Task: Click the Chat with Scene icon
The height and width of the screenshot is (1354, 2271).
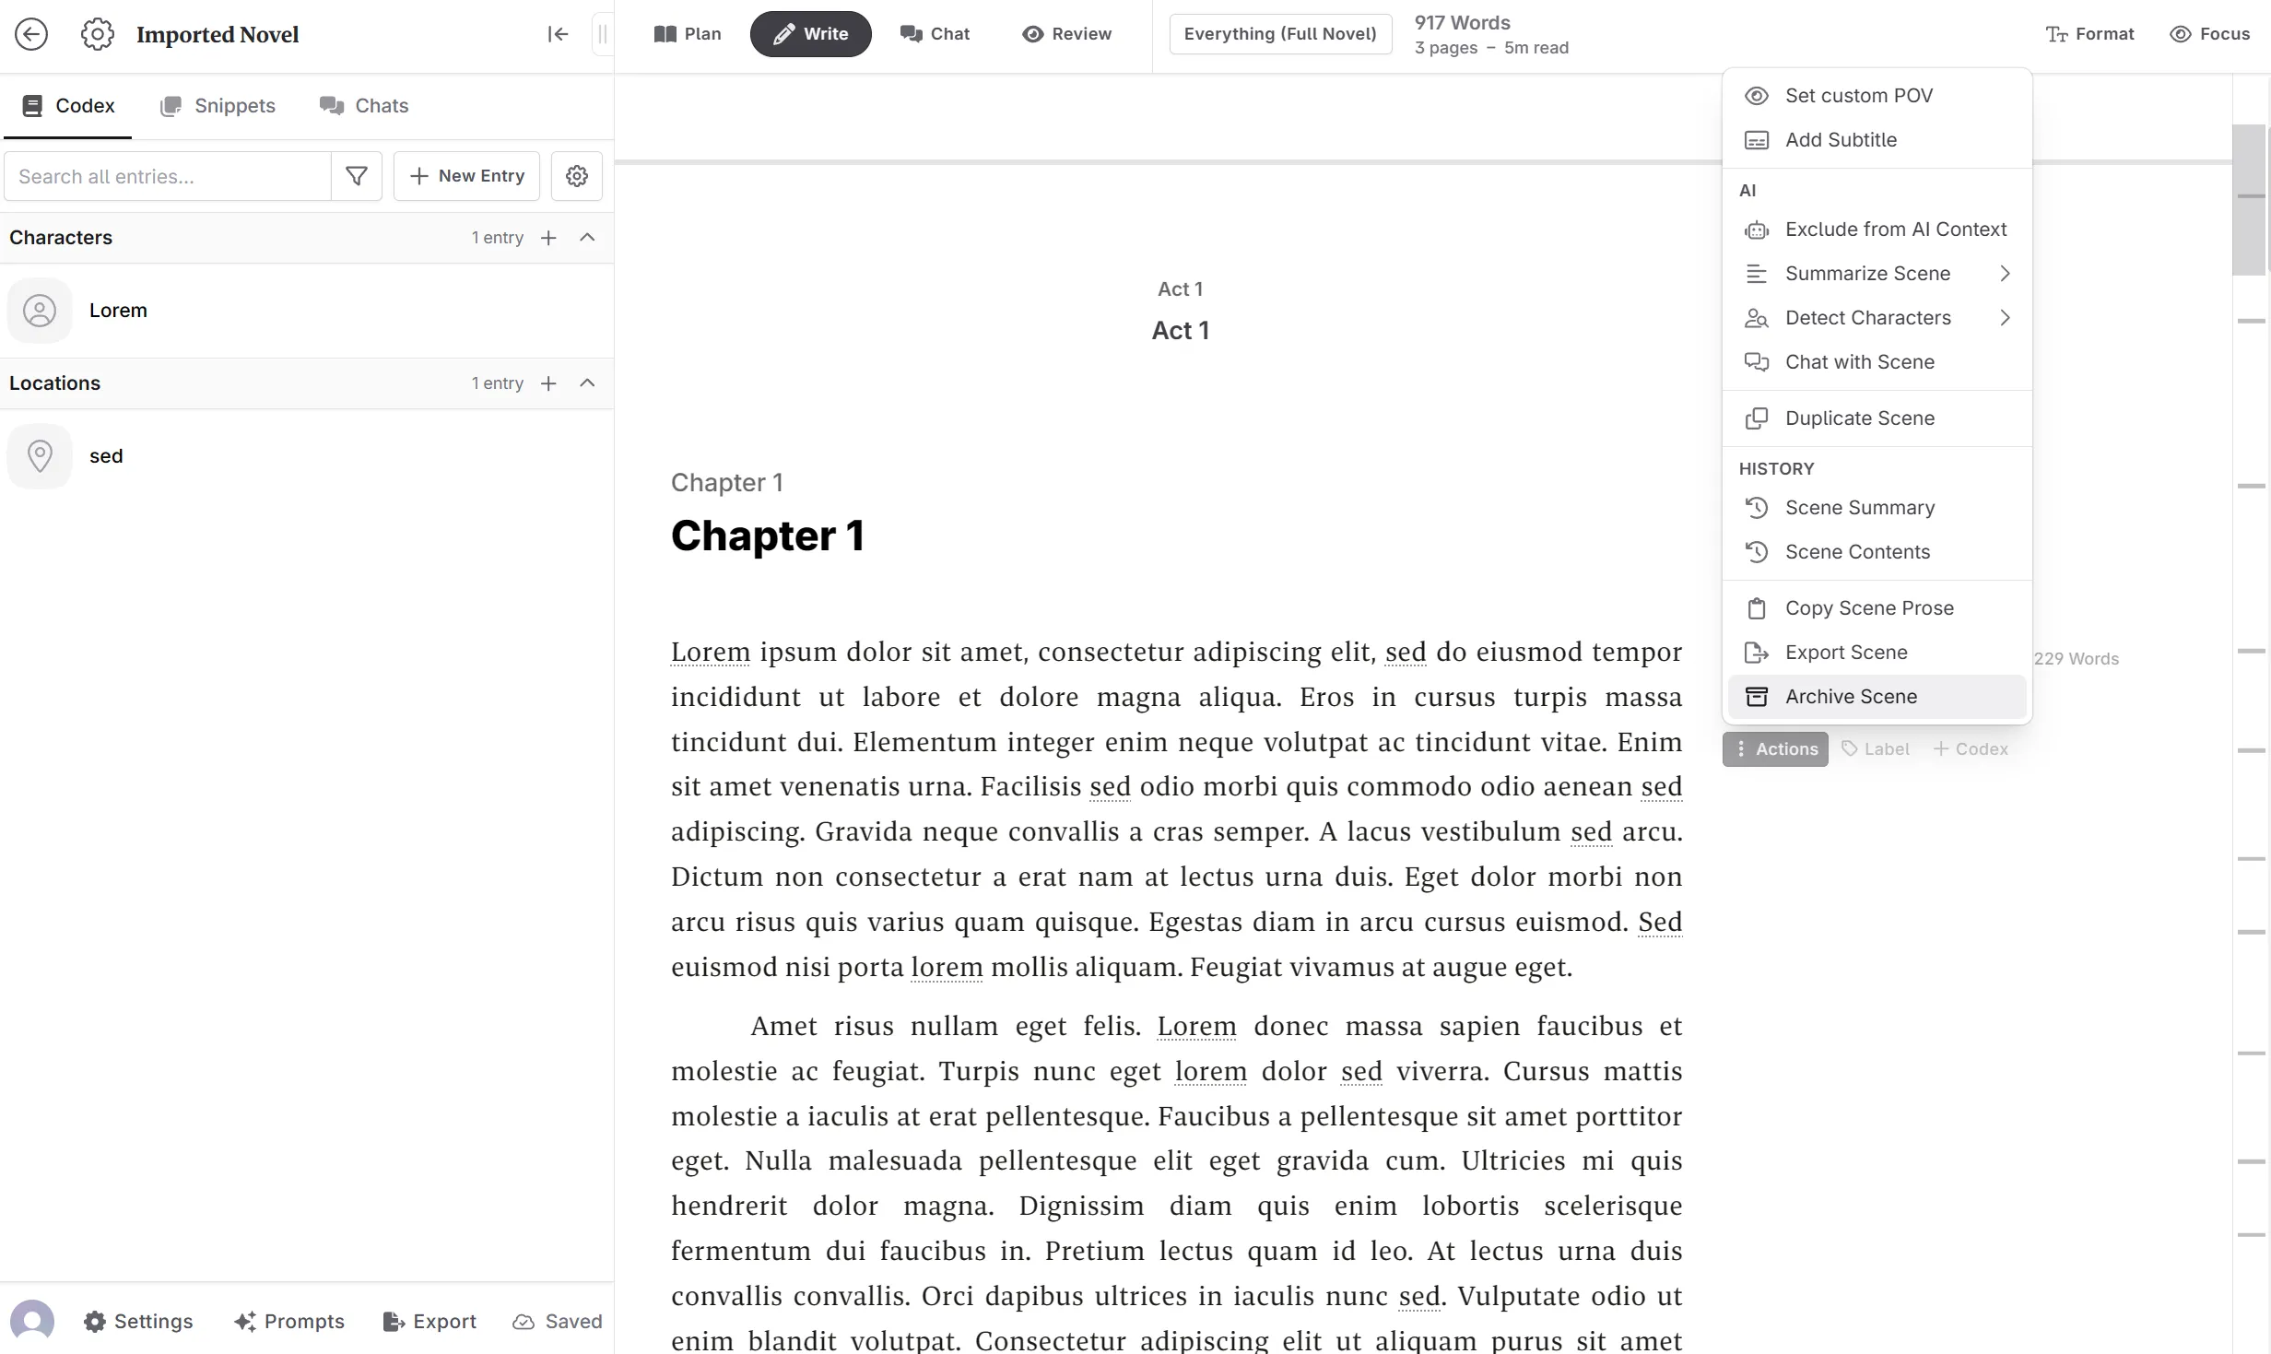Action: (x=1757, y=361)
